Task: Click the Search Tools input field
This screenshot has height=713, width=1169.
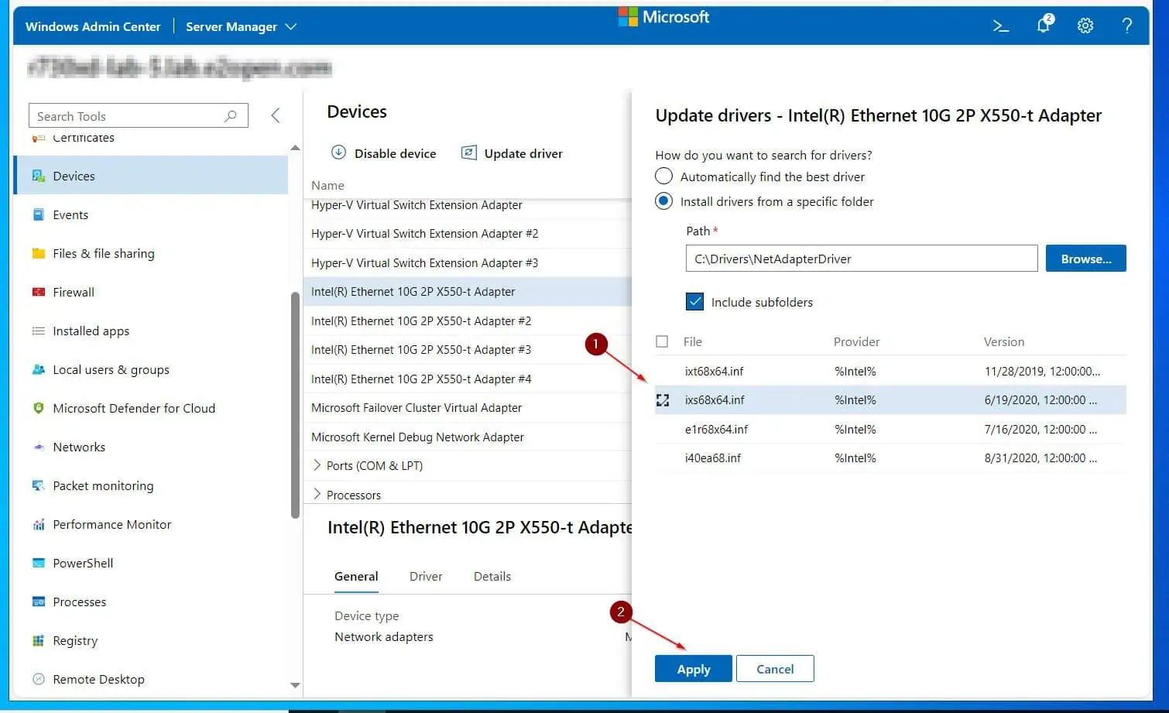Action: (139, 116)
